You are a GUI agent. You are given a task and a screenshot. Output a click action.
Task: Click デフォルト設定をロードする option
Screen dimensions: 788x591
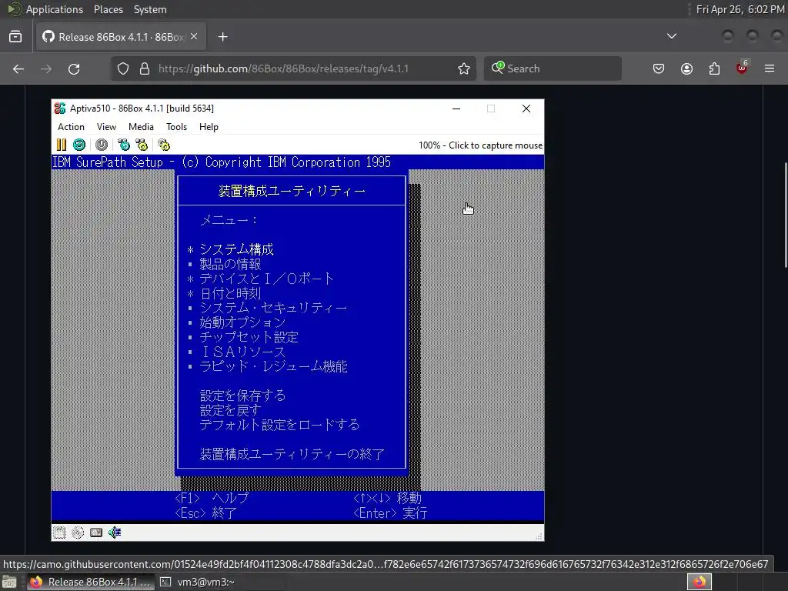[x=279, y=425]
